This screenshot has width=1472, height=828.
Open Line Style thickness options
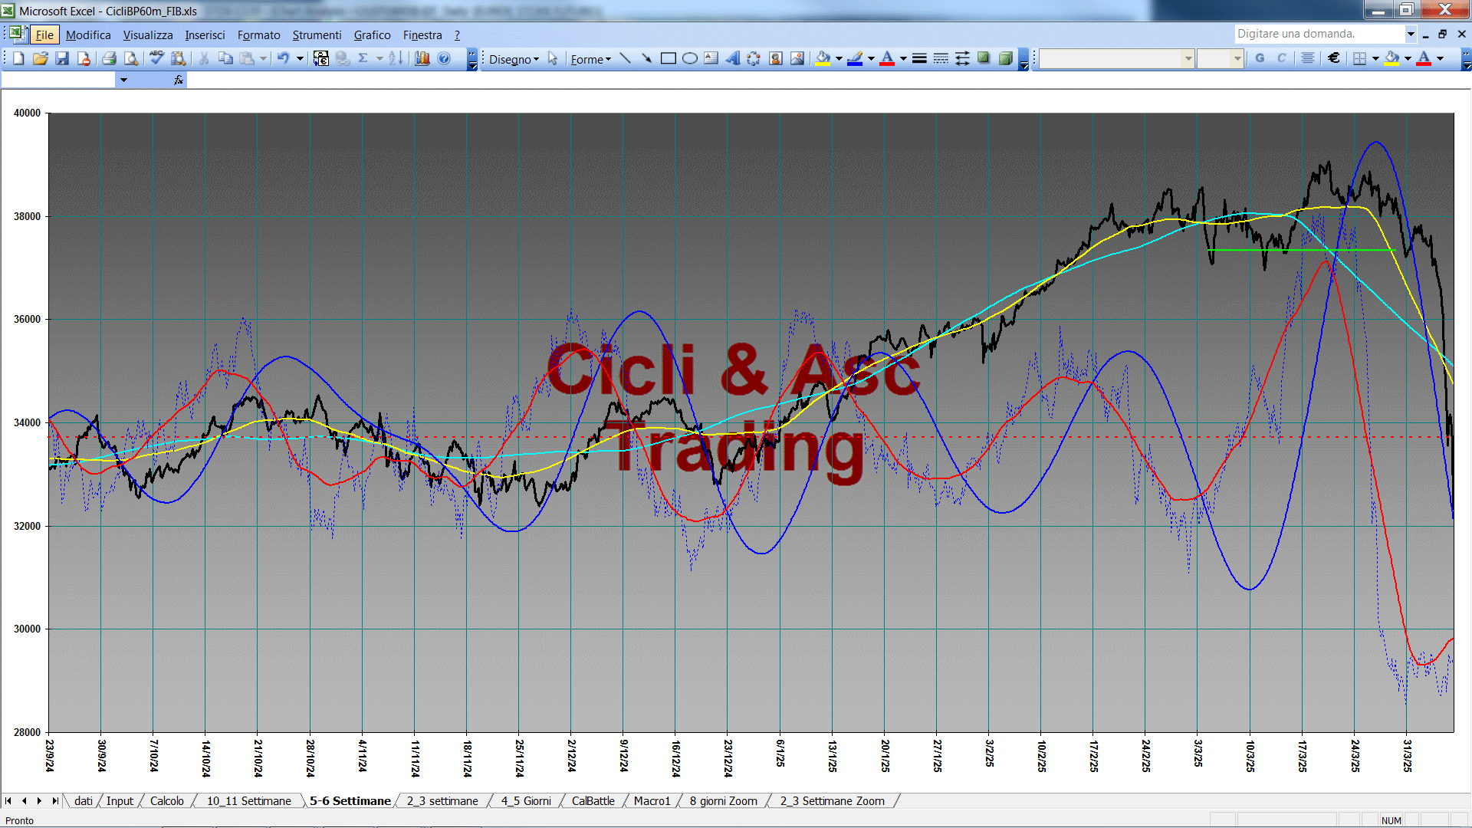[919, 58]
